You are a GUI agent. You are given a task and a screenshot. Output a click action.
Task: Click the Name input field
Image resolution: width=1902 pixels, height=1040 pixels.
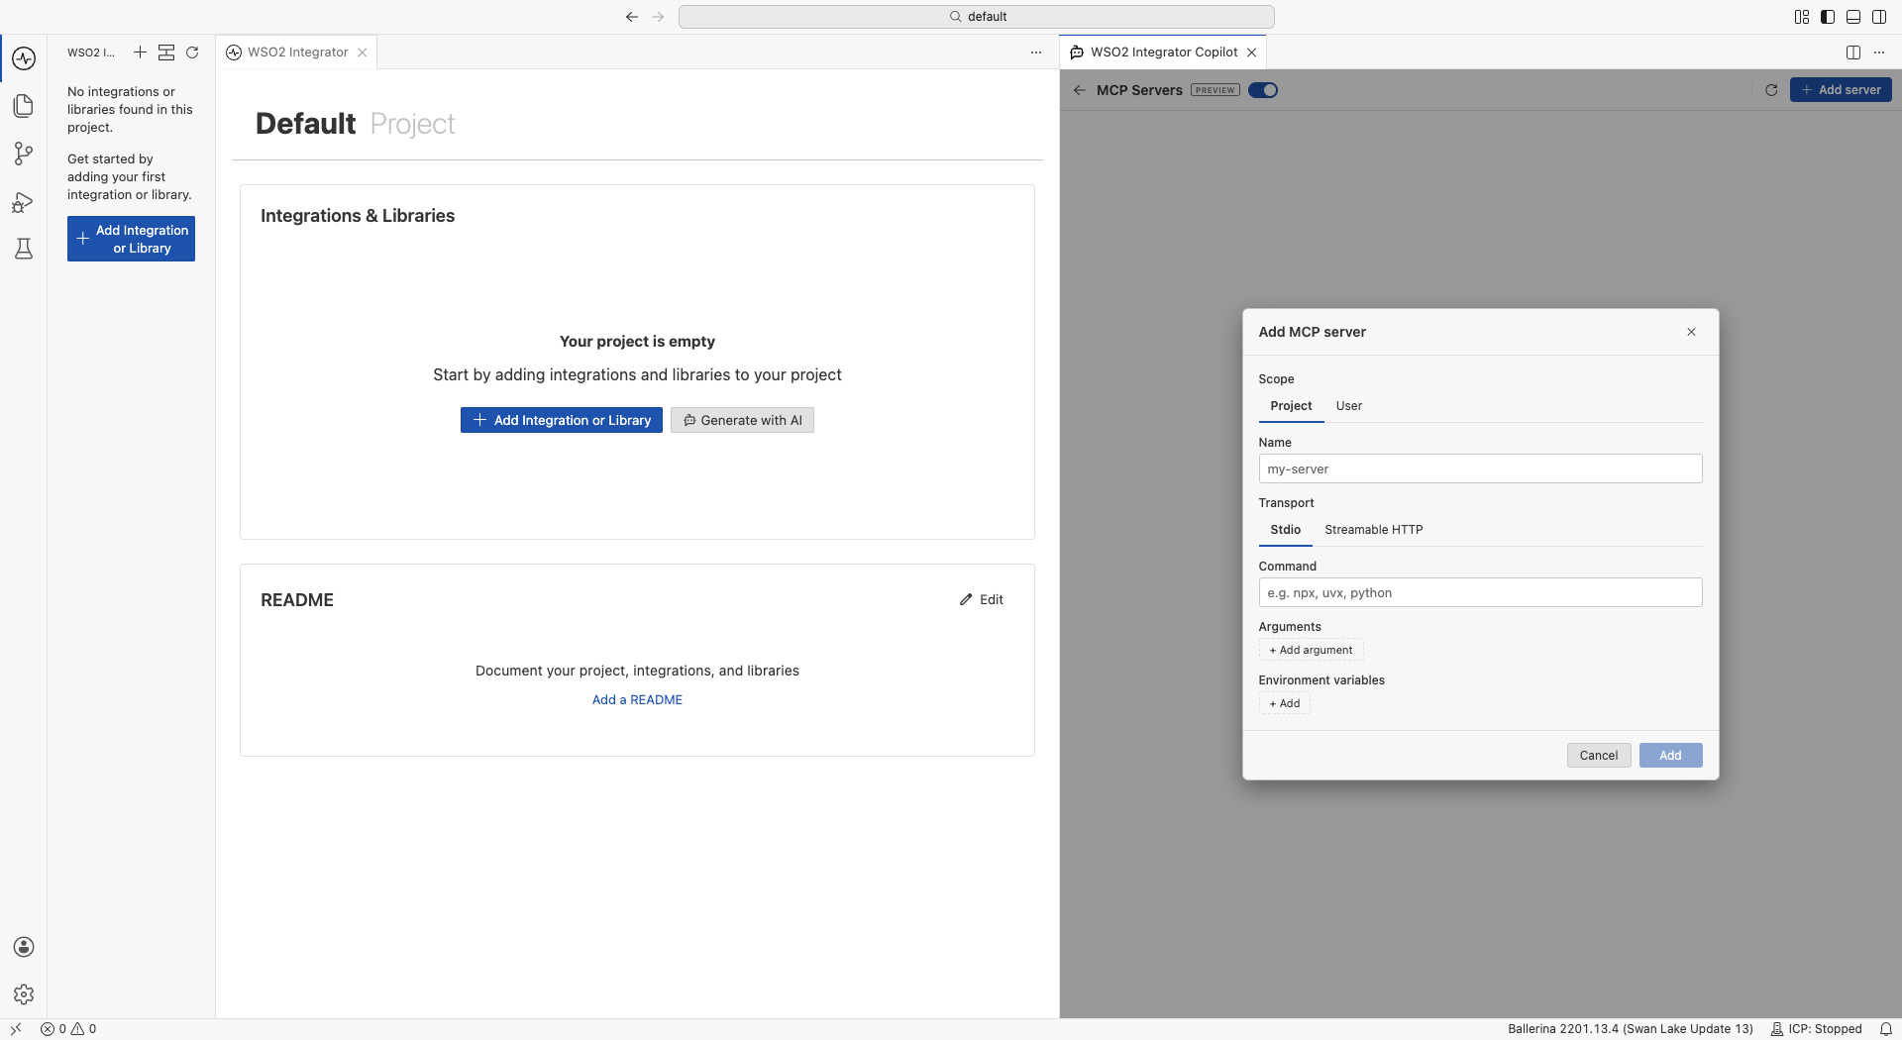click(1480, 468)
